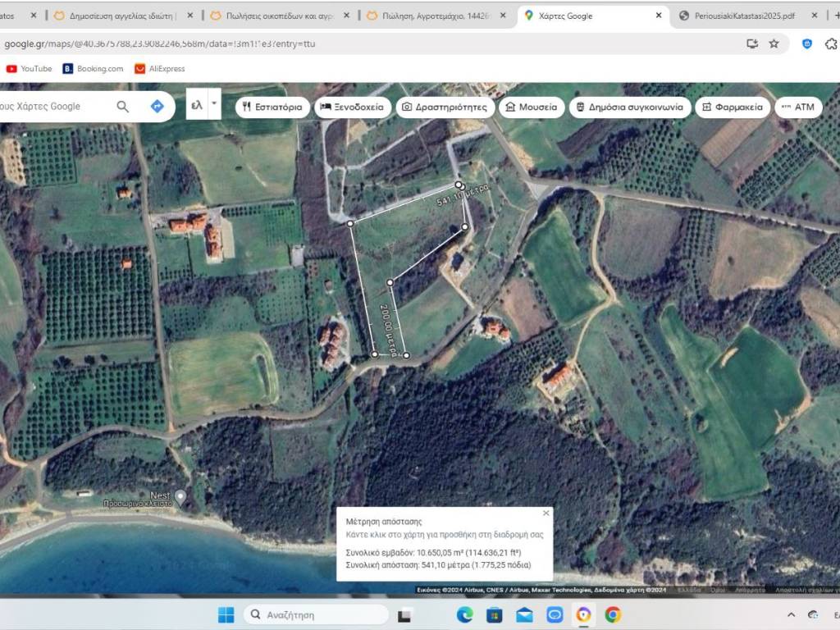
Task: Open the YouTube bookmark
Action: (29, 69)
